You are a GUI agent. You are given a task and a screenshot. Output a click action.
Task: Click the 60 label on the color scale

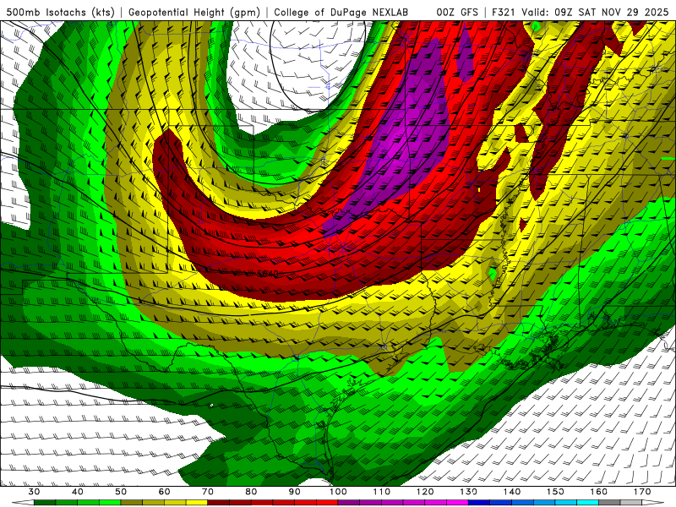[164, 492]
